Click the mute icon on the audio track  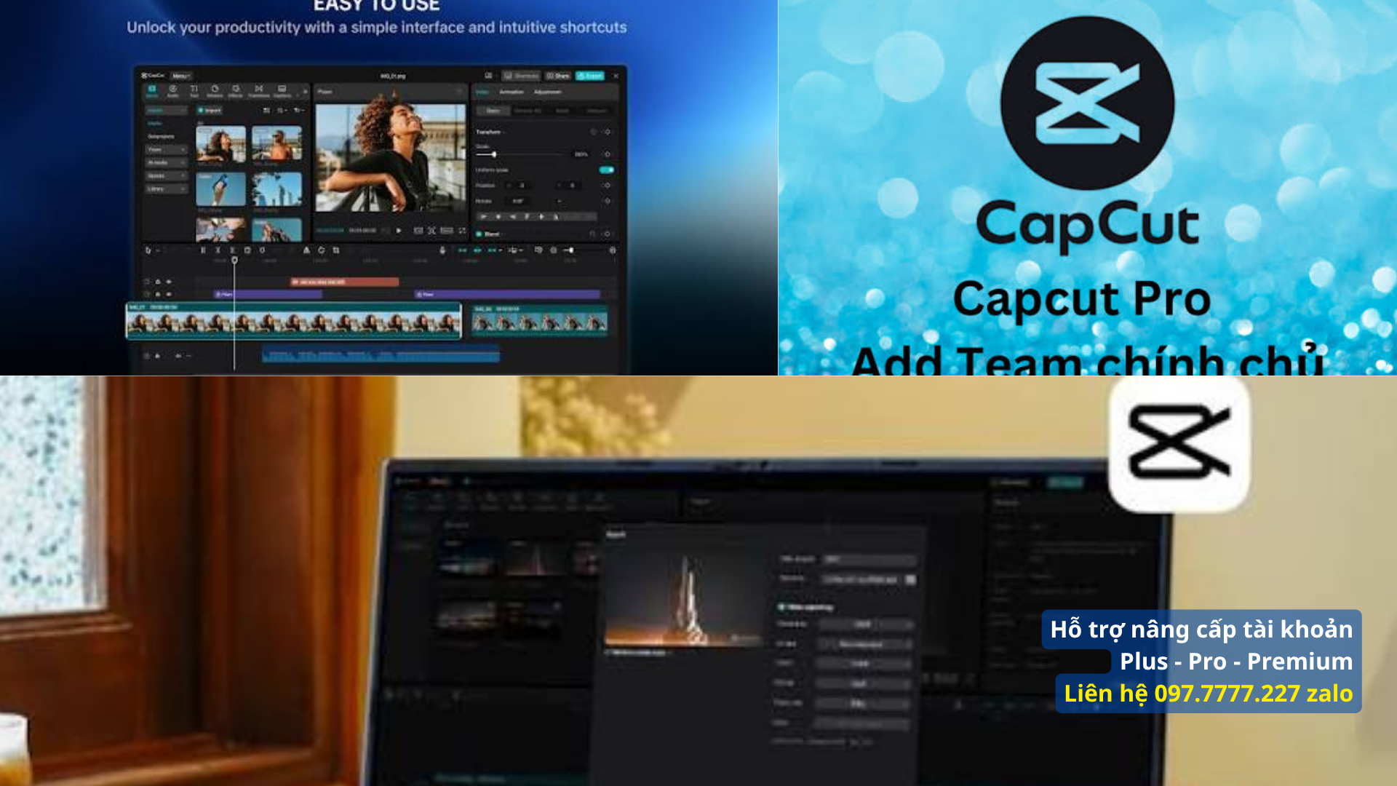click(178, 356)
